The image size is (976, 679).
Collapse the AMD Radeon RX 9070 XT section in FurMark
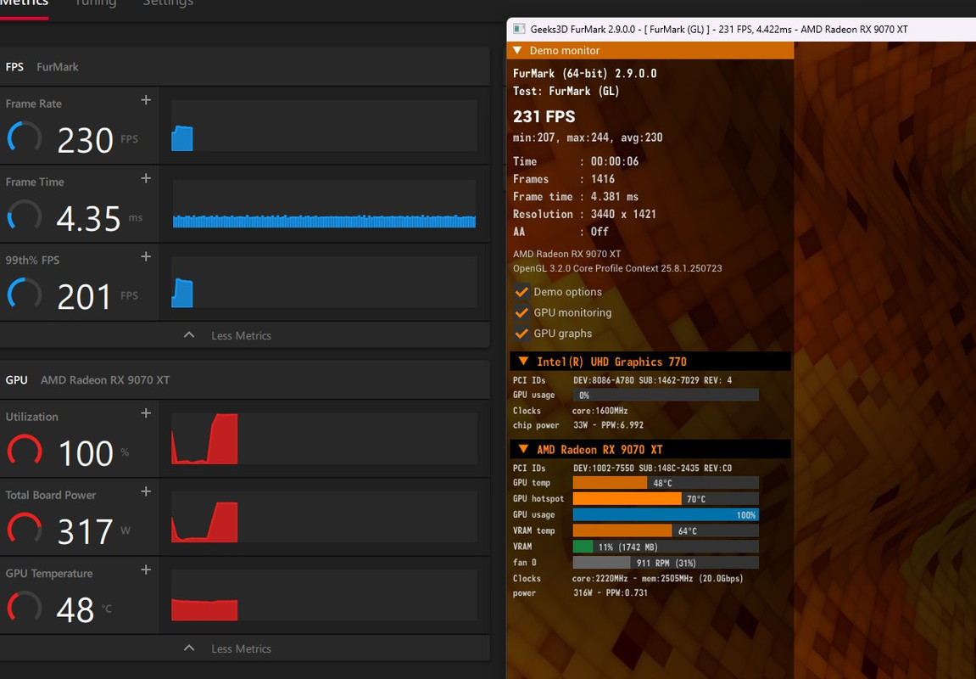(x=523, y=449)
